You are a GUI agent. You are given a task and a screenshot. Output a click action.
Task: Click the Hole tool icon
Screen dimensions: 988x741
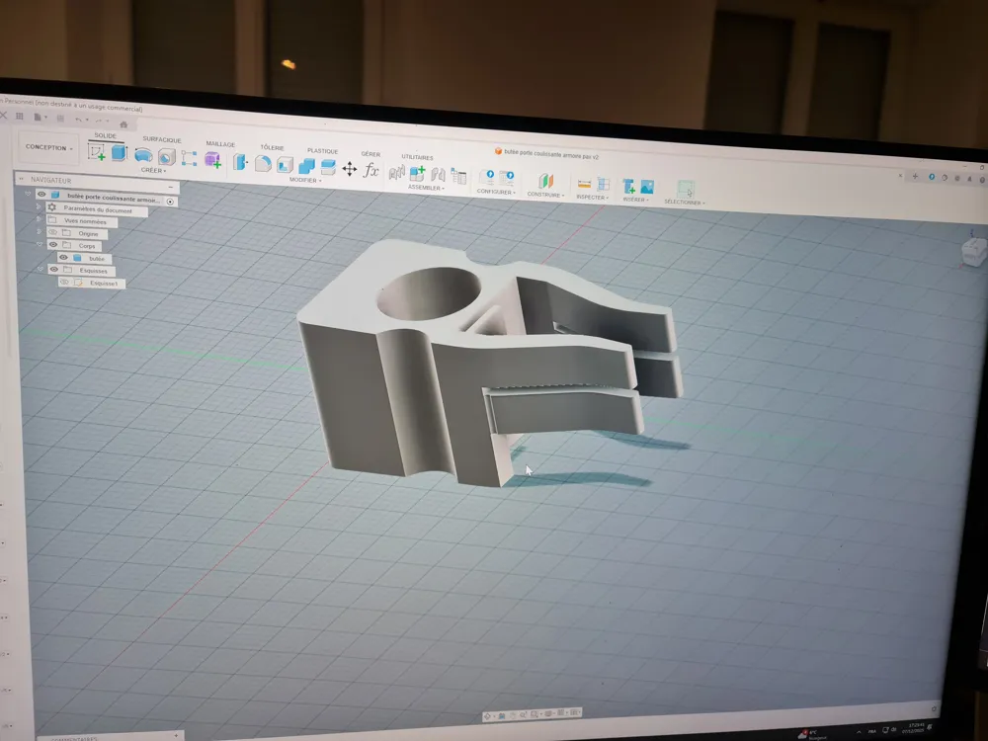coord(166,157)
